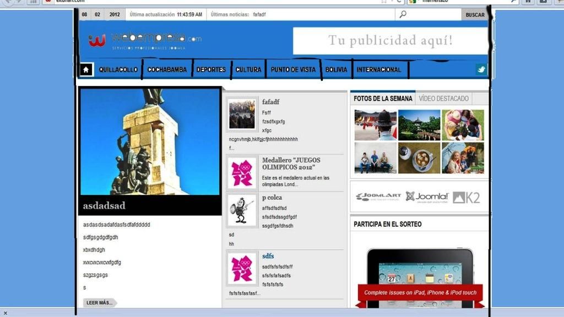The width and height of the screenshot is (564, 317).
Task: Click the text sadfsfsfsdfsff
Action: click(x=278, y=267)
